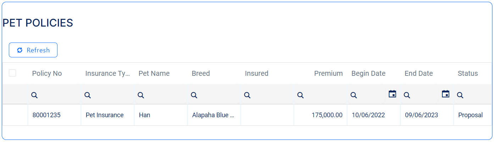Sort by Policy No column header
This screenshot has width=496, height=142.
(47, 73)
